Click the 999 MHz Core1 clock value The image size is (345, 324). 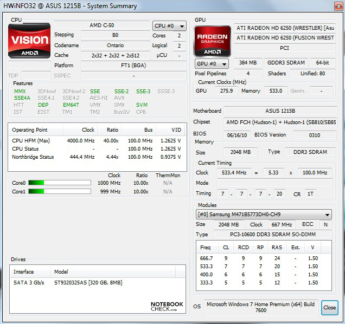click(x=111, y=192)
